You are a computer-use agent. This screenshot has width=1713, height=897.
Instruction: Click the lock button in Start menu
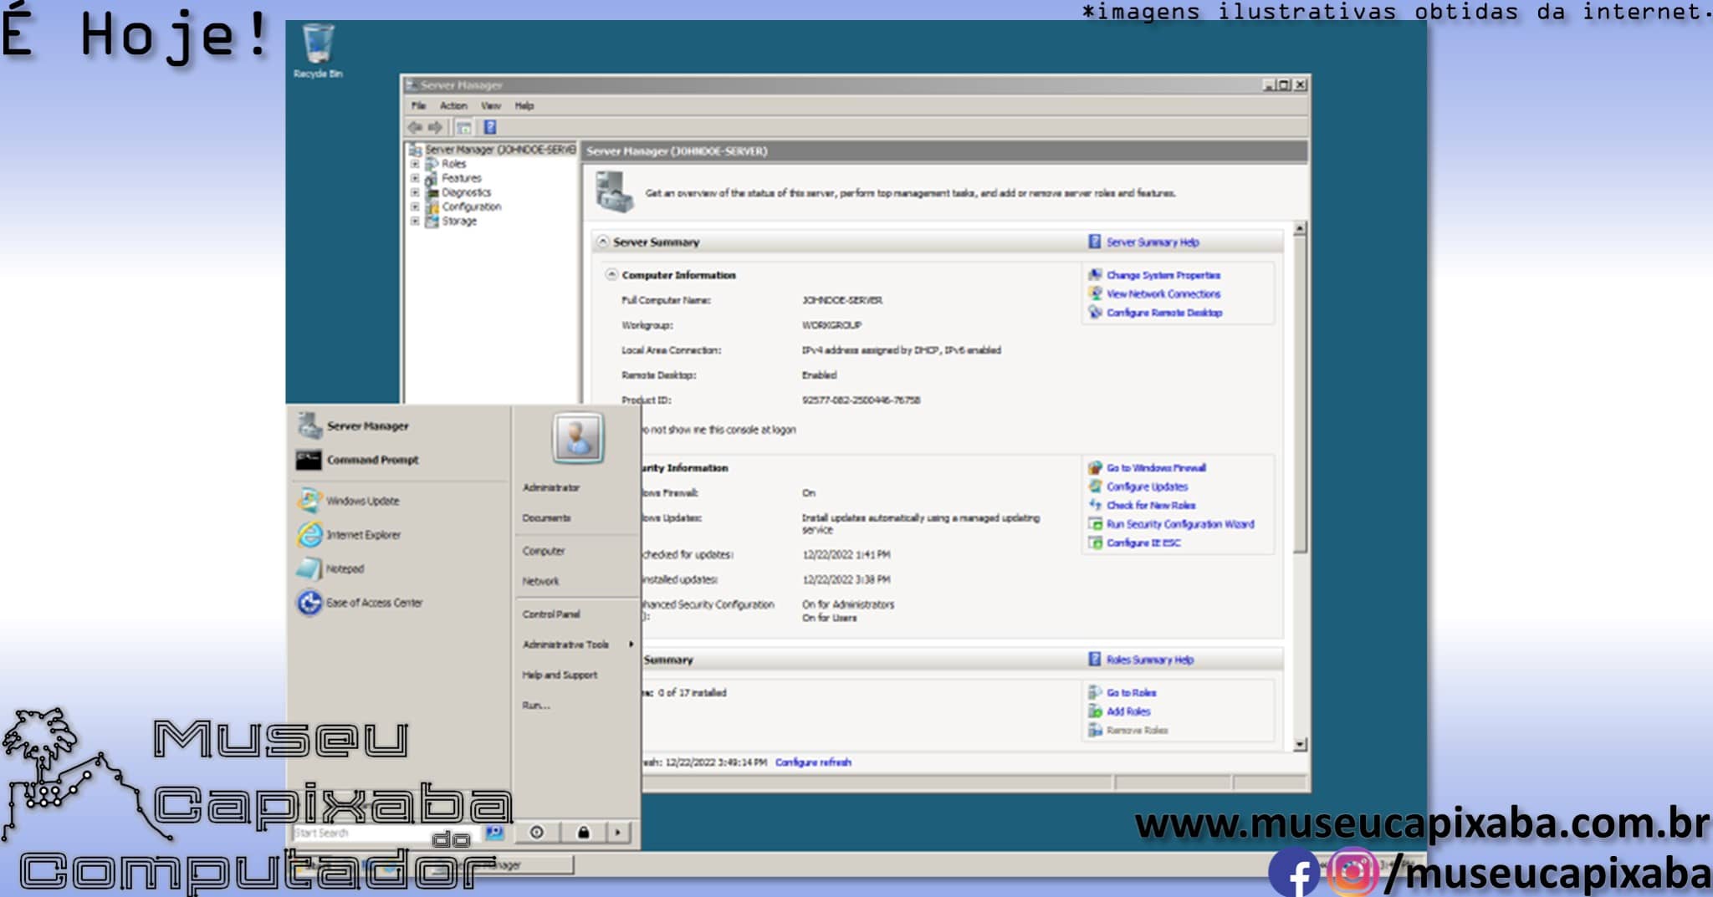point(583,832)
